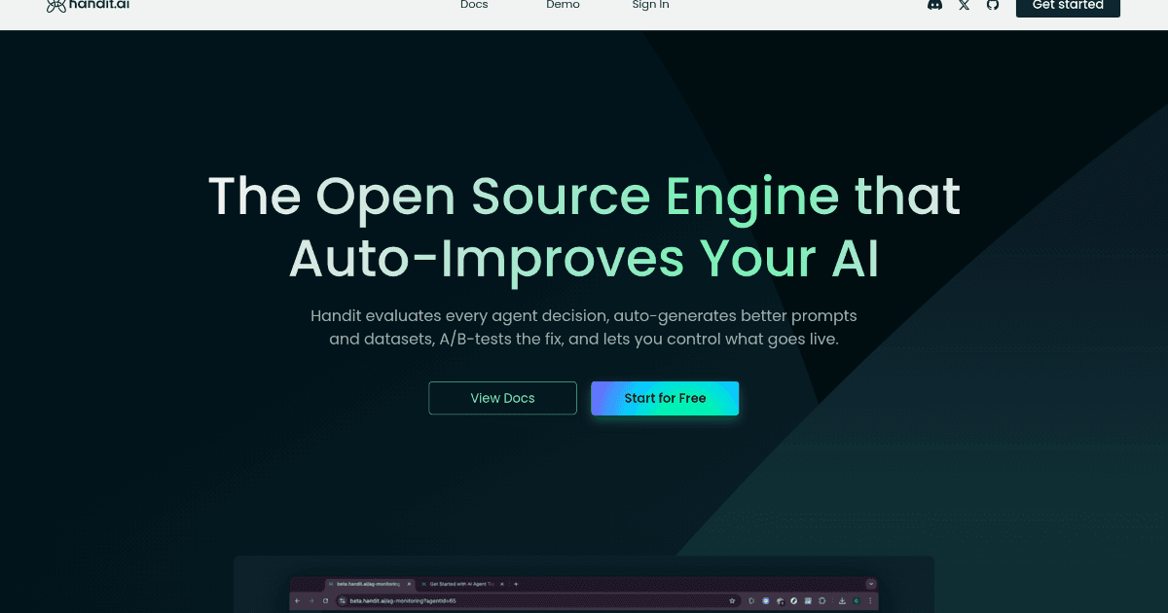The image size is (1168, 613).
Task: Select the beta.handit.ai/ag-monitoring tab
Action: tap(368, 584)
